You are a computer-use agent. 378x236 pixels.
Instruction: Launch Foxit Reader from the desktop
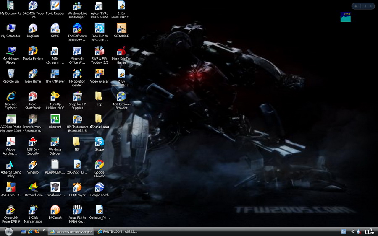(x=55, y=5)
